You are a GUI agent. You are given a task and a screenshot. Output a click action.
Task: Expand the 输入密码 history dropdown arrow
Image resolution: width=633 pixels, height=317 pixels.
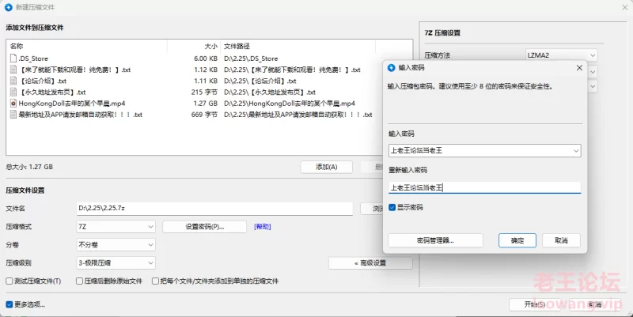tap(574, 150)
